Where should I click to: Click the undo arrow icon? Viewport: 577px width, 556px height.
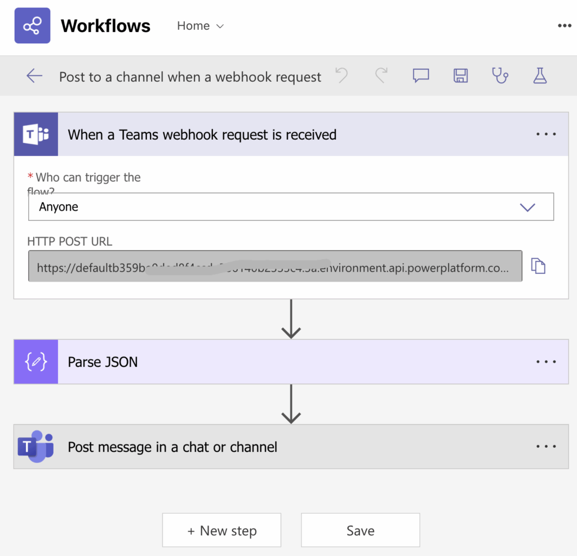341,76
